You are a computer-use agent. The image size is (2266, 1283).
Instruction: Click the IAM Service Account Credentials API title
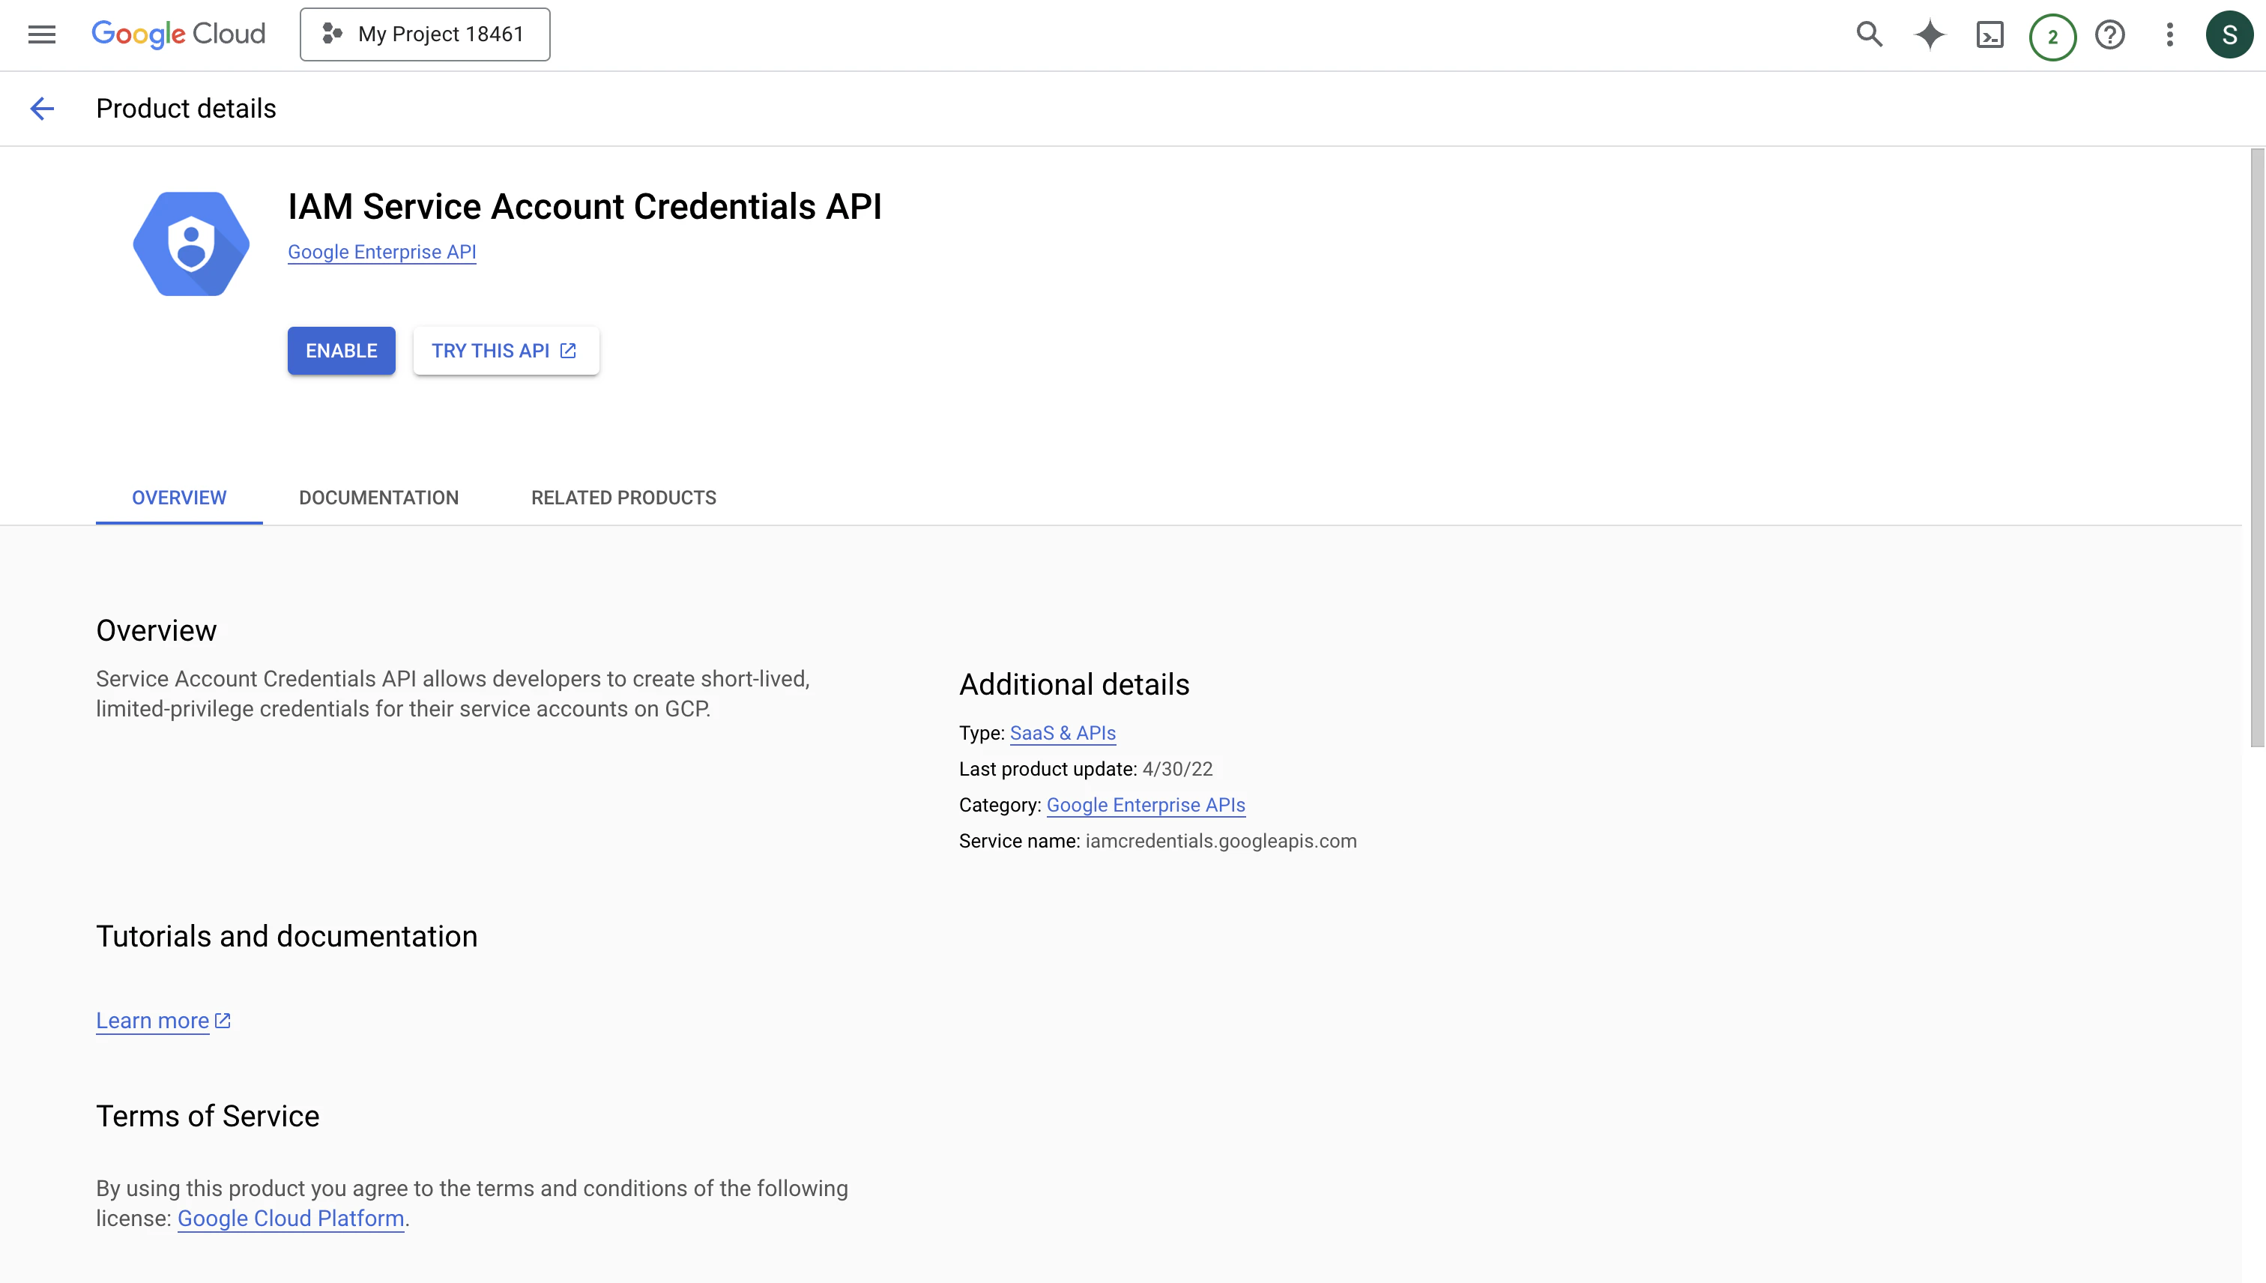tap(584, 206)
